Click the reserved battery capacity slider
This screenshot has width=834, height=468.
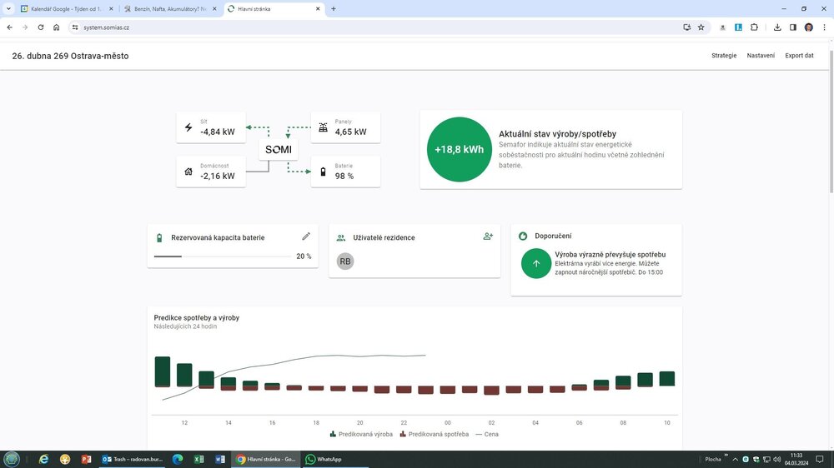tap(223, 256)
